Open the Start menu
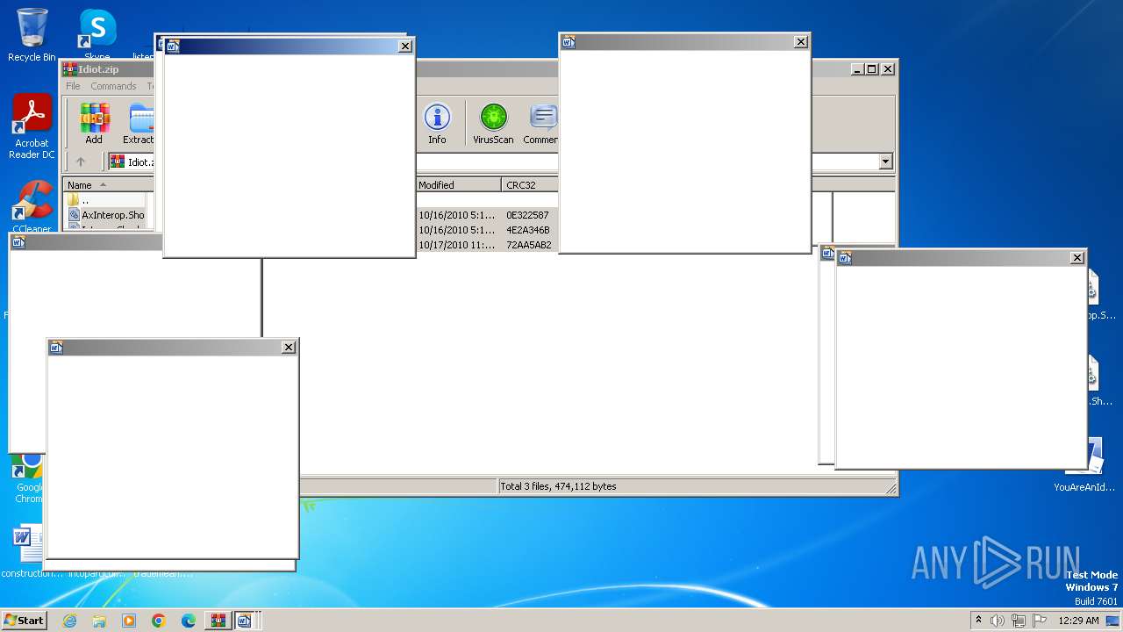The image size is (1123, 632). point(24,621)
